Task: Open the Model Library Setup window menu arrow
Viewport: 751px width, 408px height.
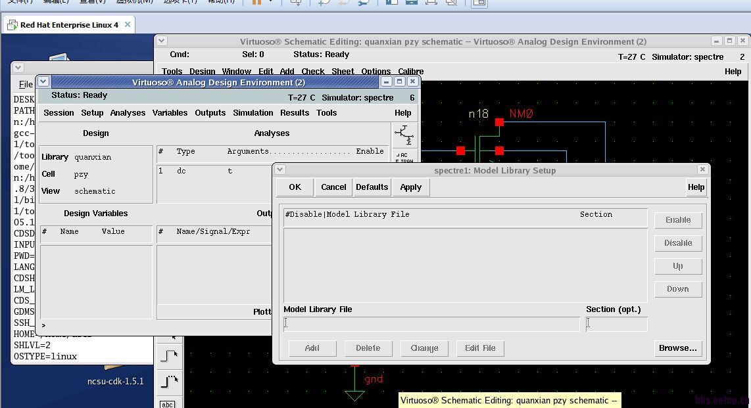Action: click(280, 170)
